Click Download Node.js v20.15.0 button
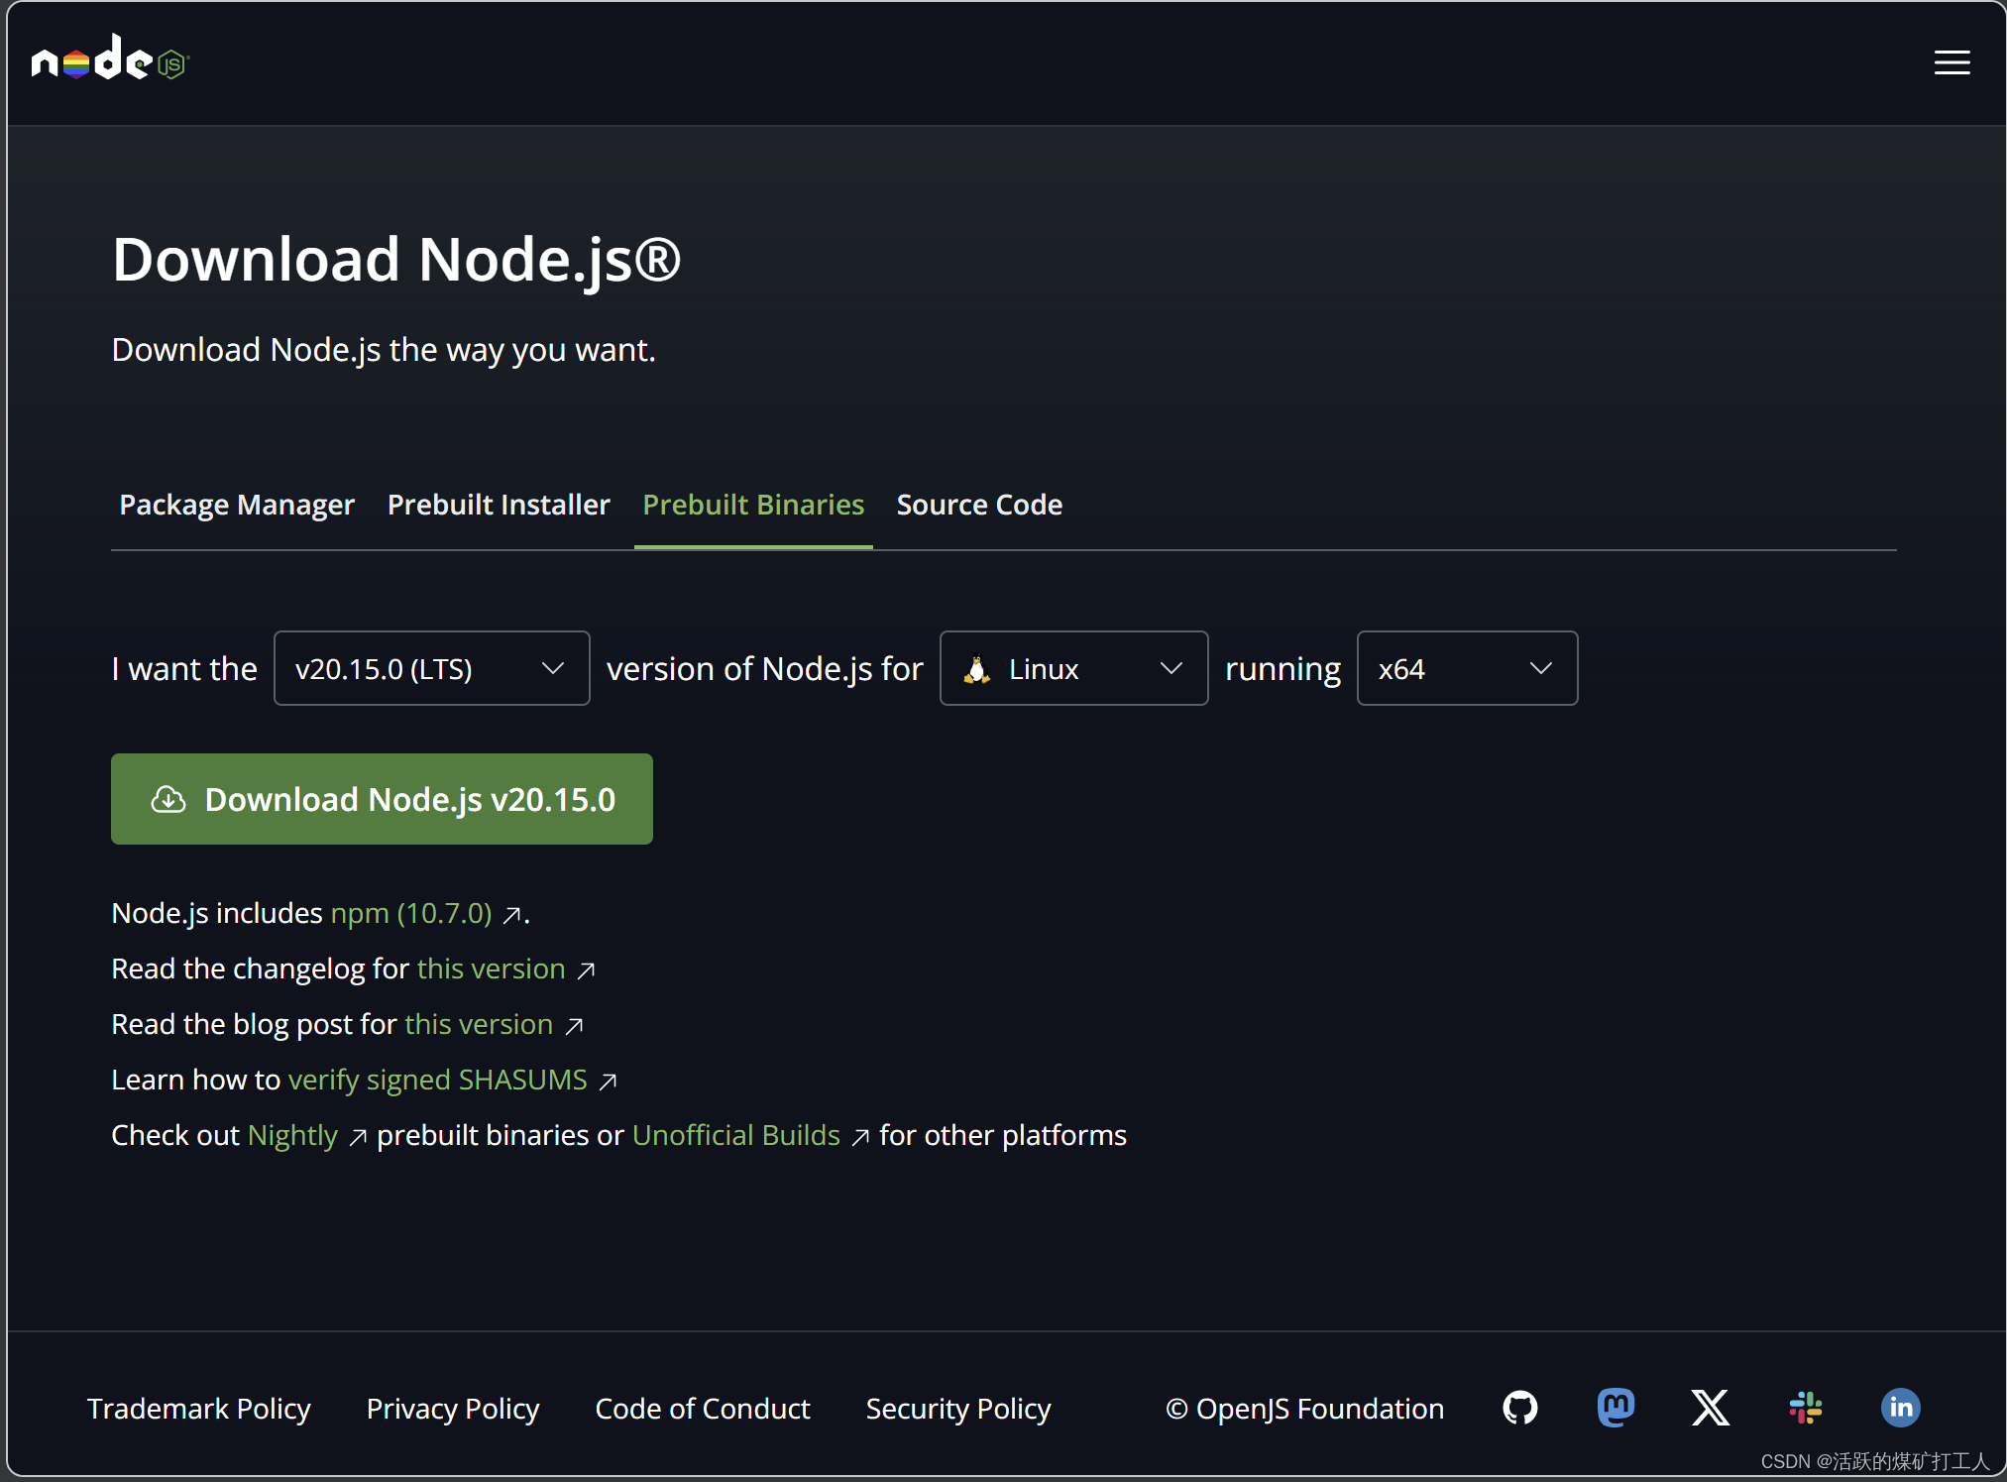 [382, 799]
